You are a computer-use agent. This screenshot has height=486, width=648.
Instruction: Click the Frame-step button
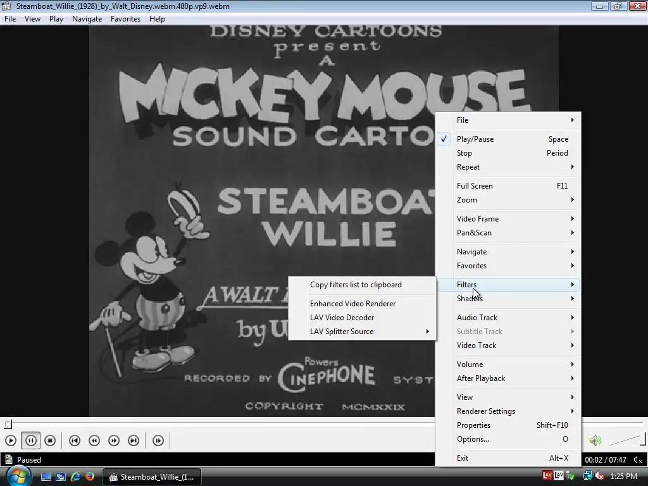coord(158,440)
